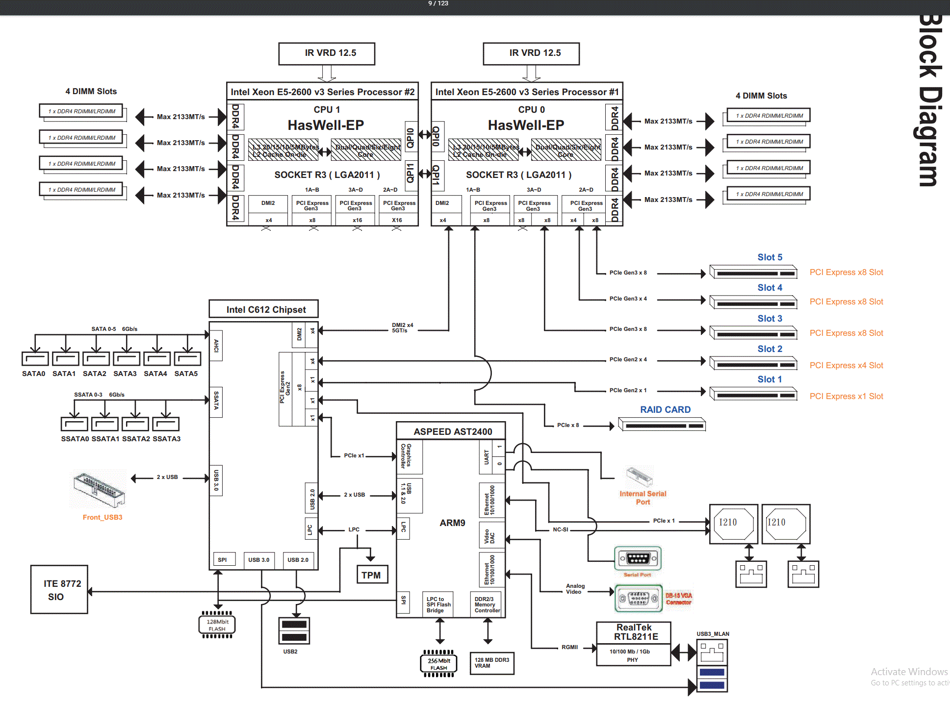Click the SSATA2 connector icon
The height and width of the screenshot is (704, 950).
tap(135, 424)
